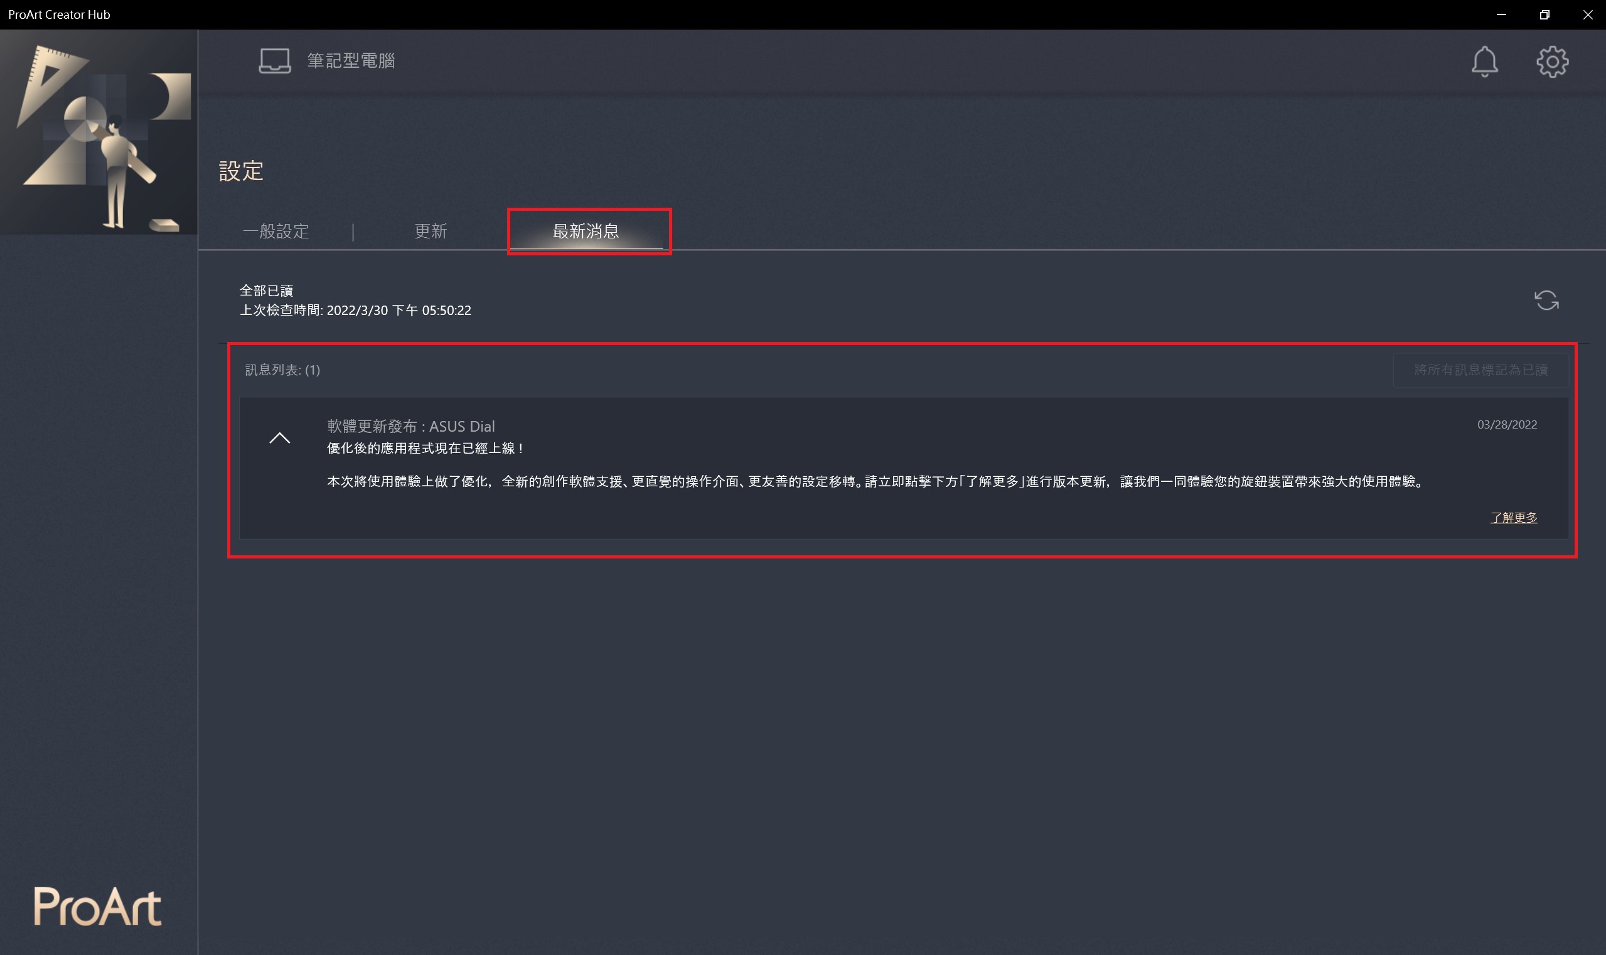Viewport: 1606px width, 955px height.
Task: Open settings via the gear icon
Action: point(1553,61)
